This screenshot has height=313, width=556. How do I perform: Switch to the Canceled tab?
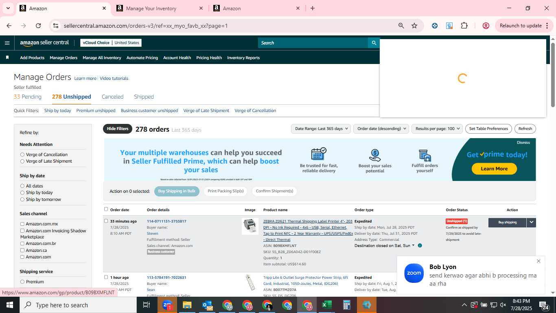coord(112,97)
